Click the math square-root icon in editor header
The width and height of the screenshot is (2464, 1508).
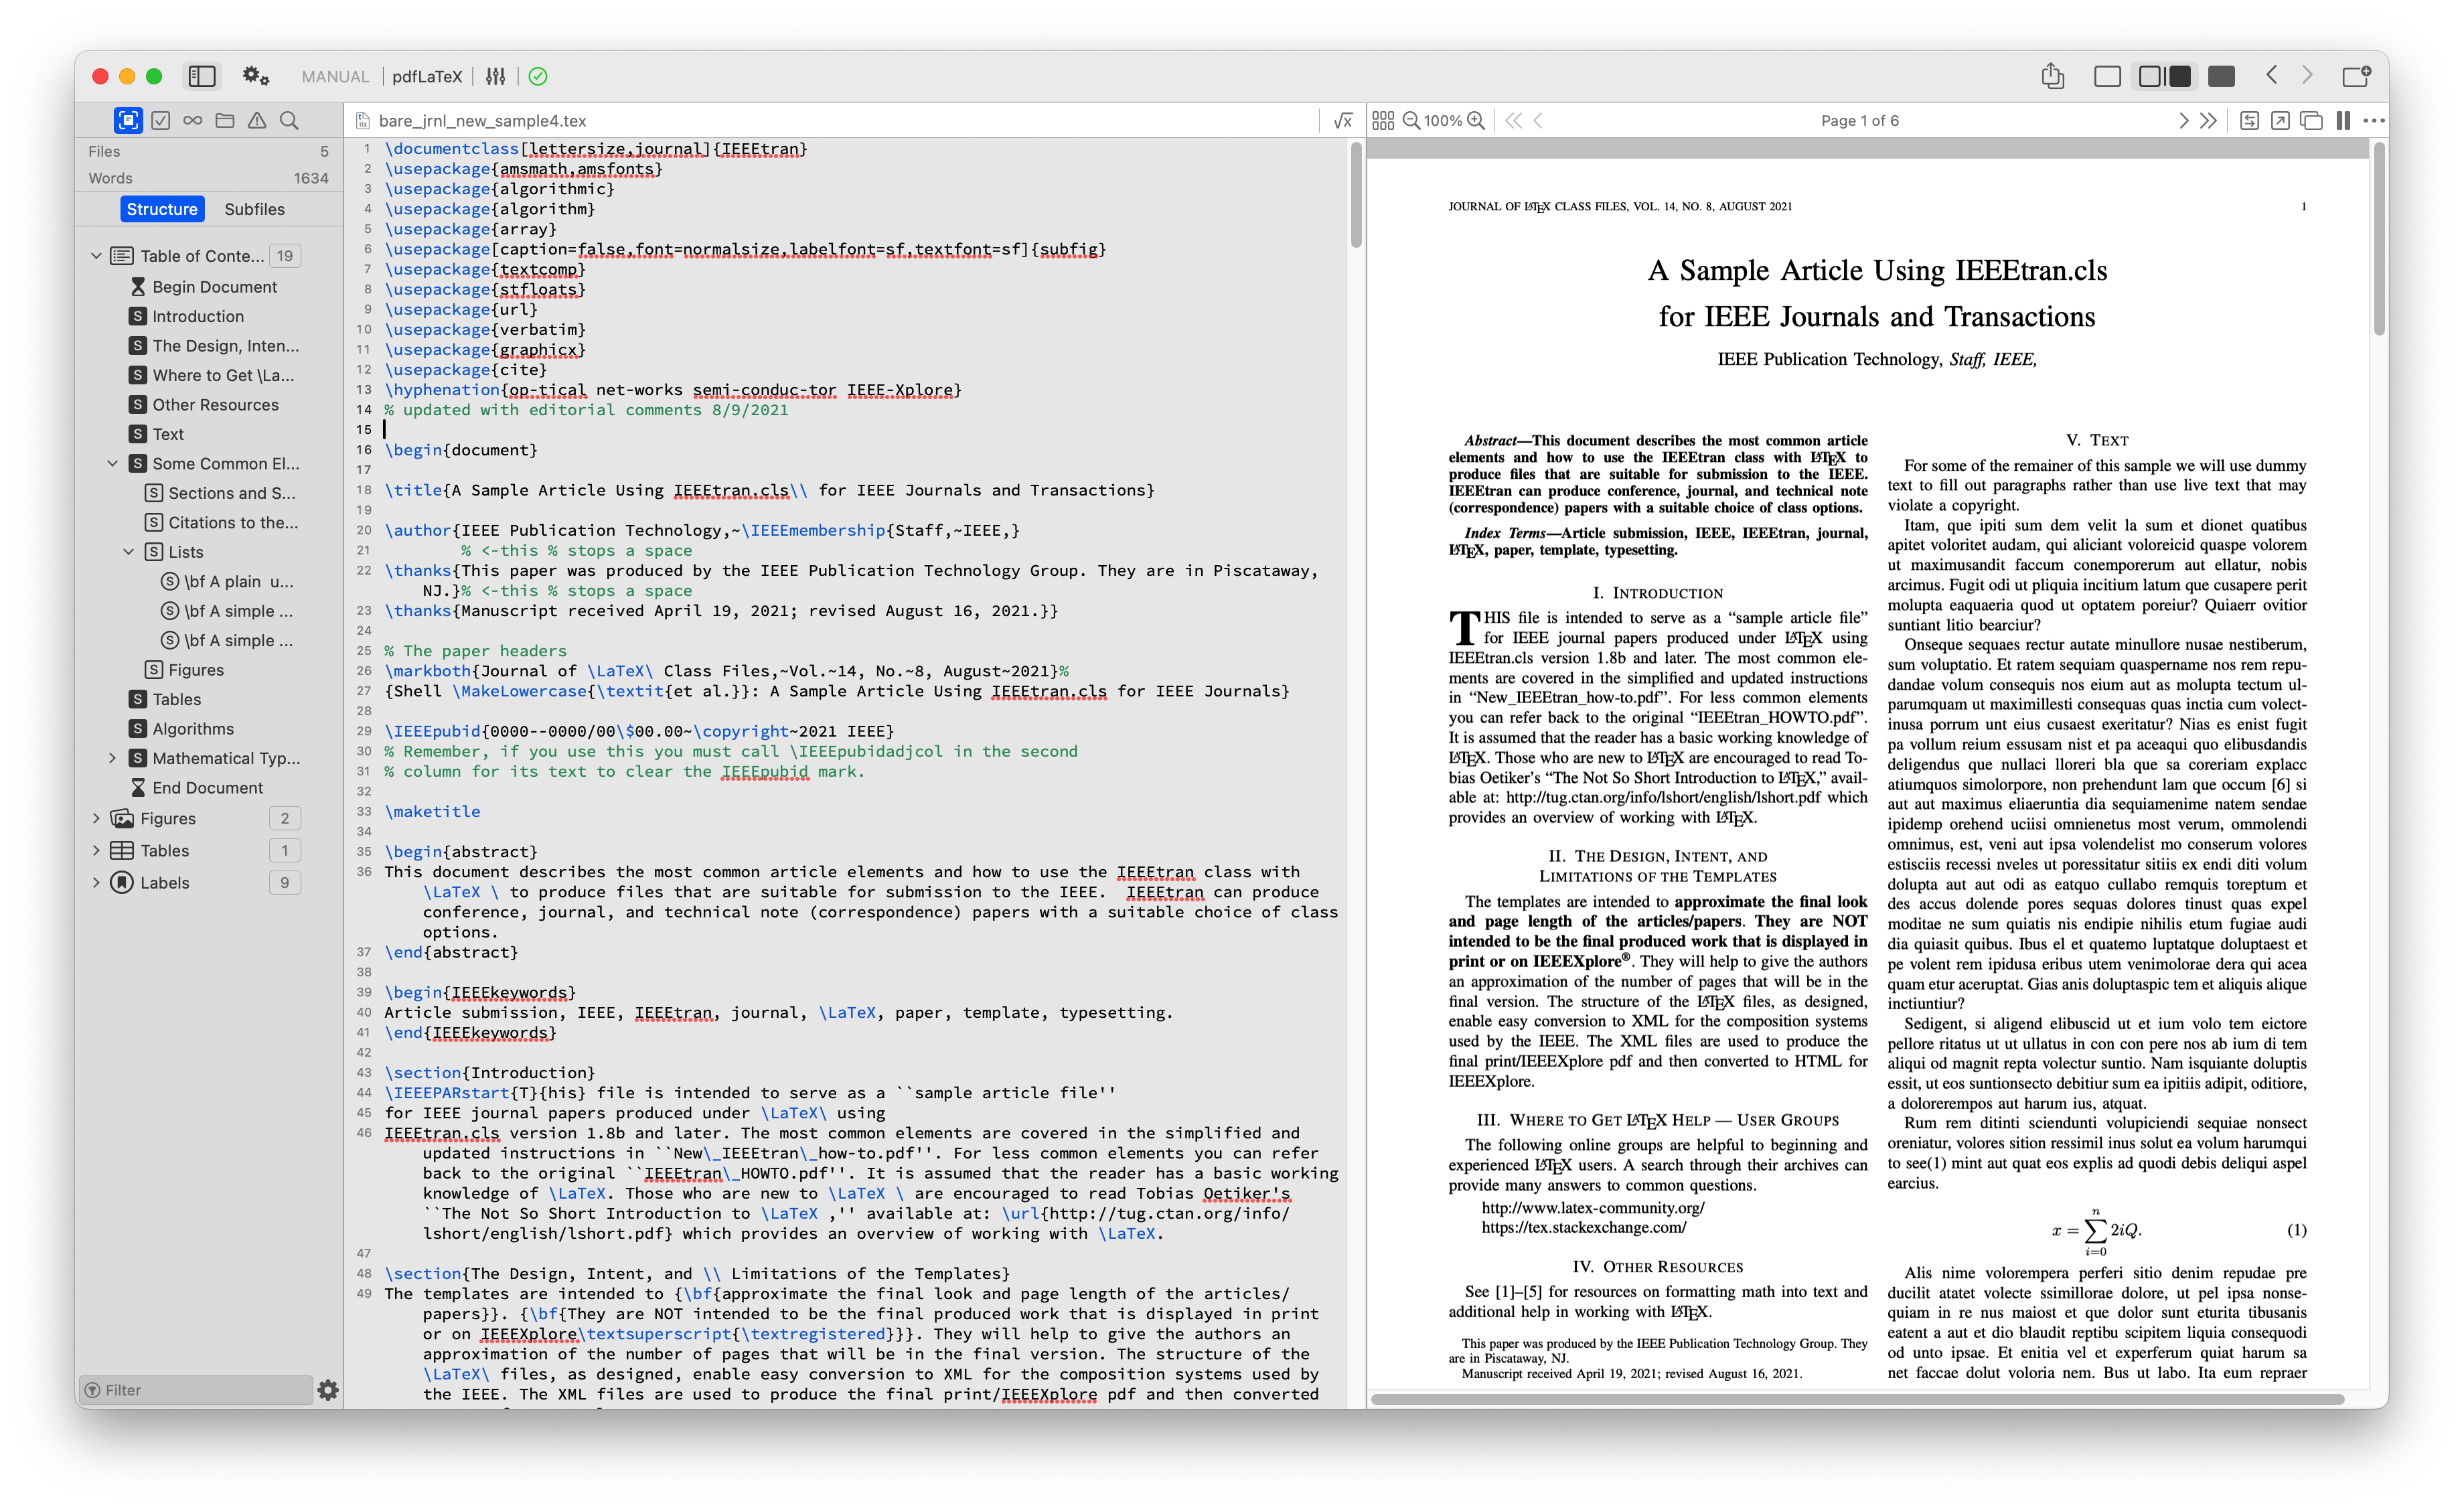[1343, 120]
